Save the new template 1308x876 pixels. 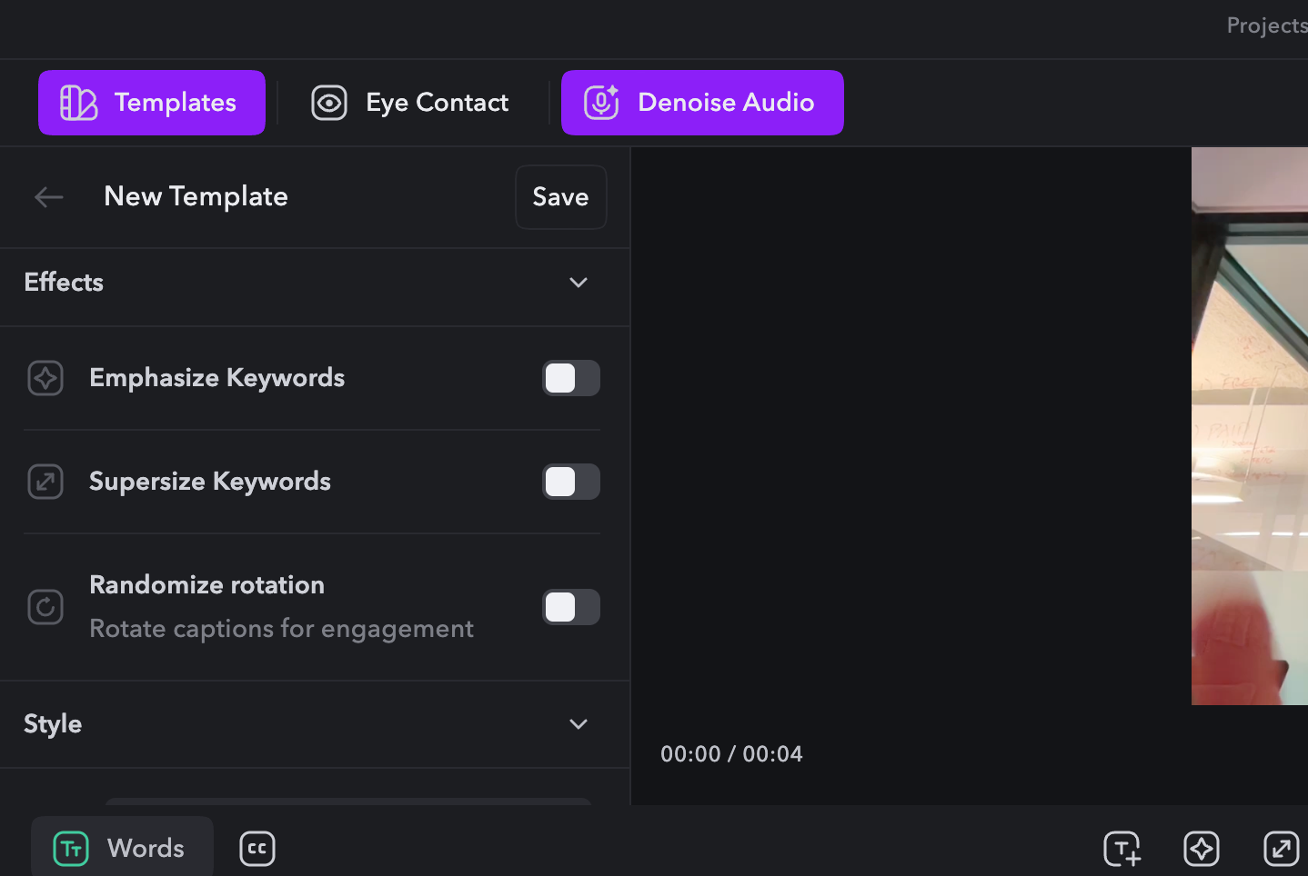[x=561, y=197]
